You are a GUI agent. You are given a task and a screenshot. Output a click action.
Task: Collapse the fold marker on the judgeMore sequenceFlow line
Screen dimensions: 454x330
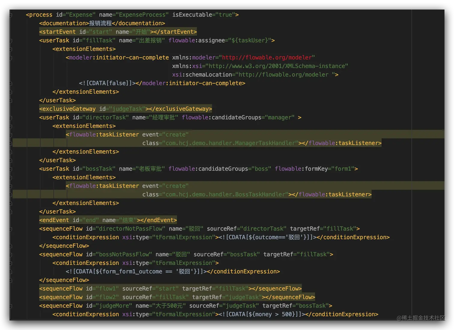(11, 306)
